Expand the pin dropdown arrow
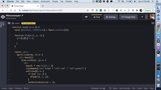 (x=146, y=17)
